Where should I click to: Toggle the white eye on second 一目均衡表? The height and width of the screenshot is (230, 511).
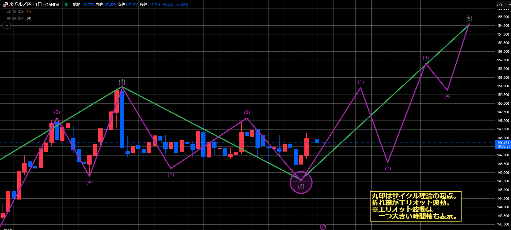[x=29, y=18]
